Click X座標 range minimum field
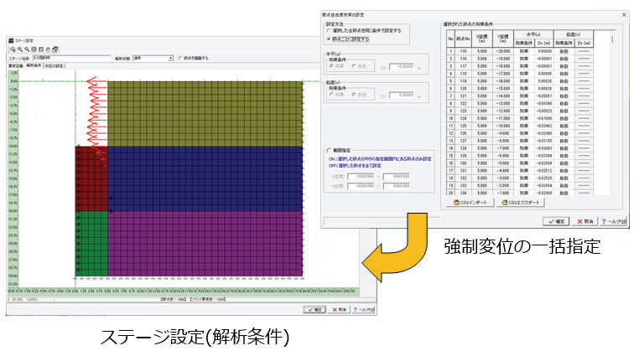639x356 pixels. tap(361, 177)
